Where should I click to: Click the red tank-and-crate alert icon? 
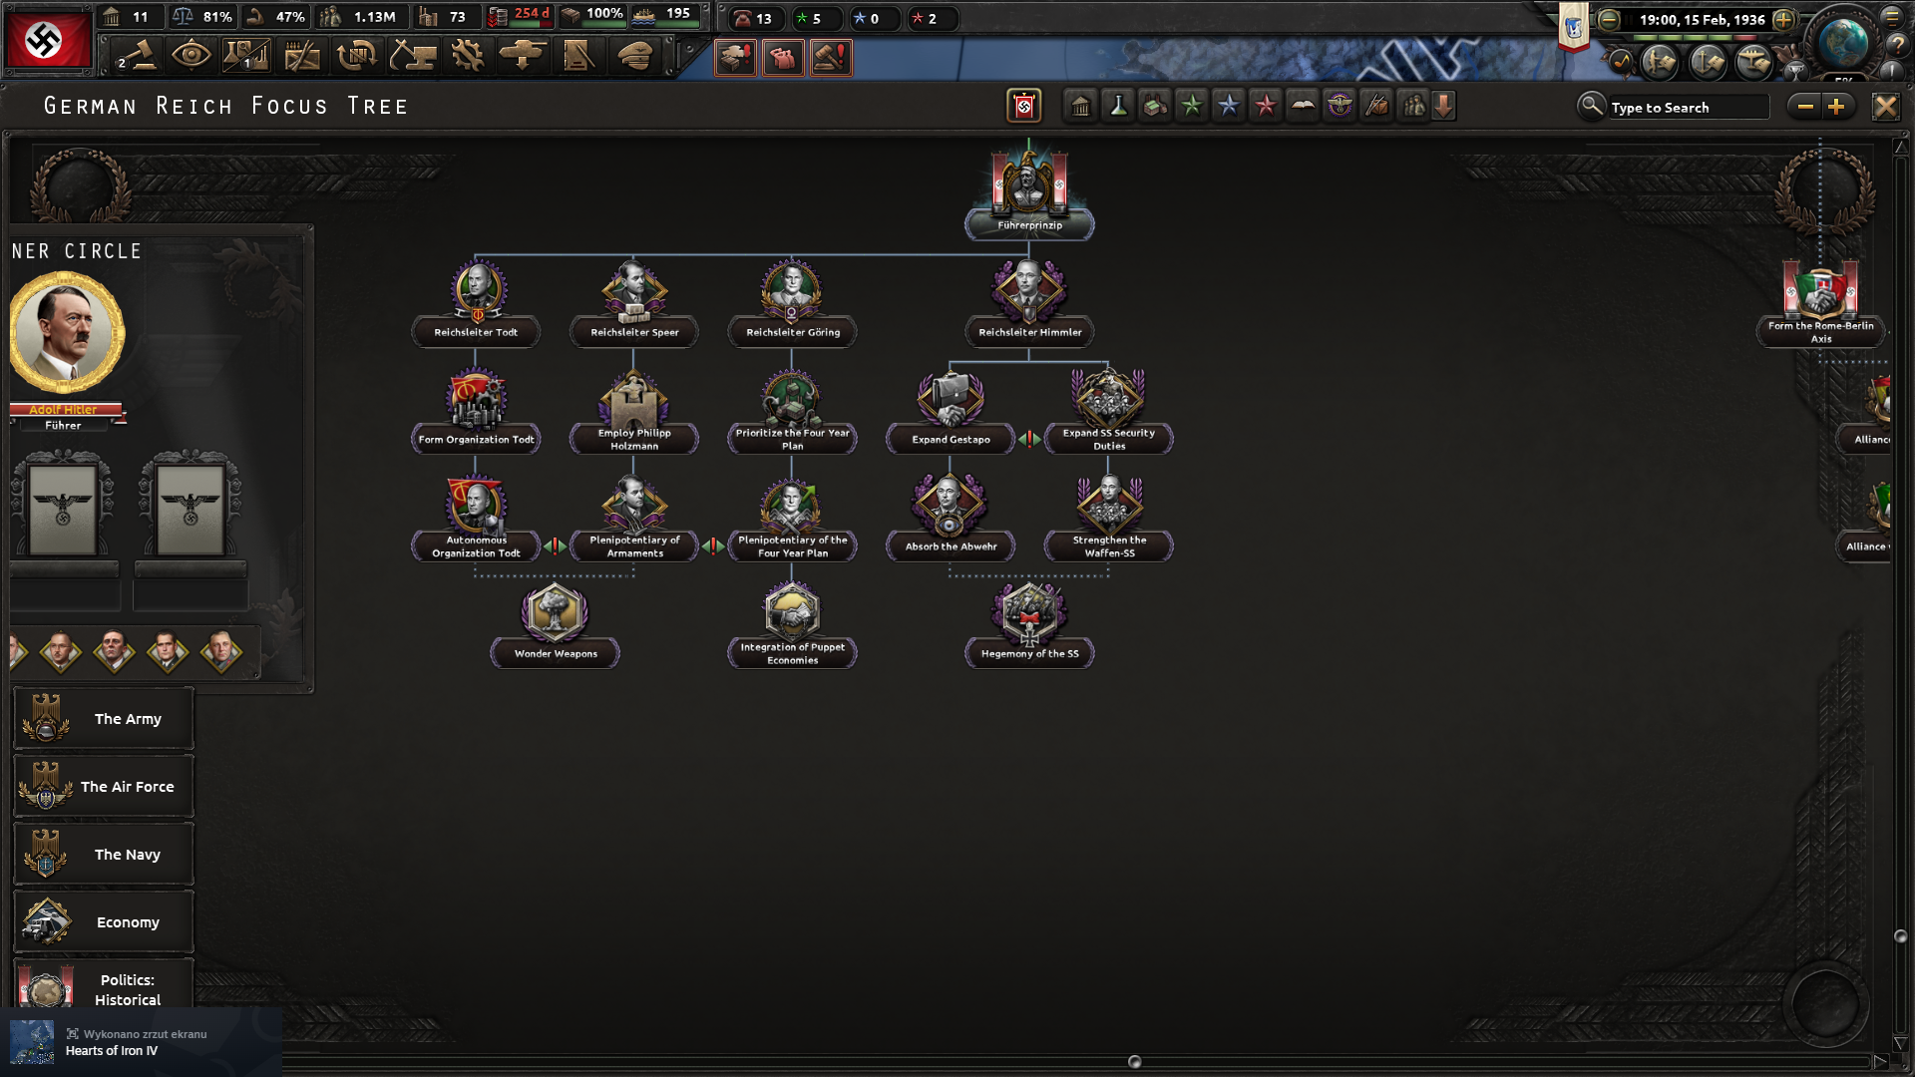pos(735,58)
